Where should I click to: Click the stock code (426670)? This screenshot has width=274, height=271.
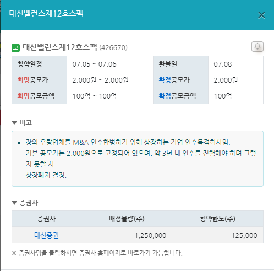pos(113,48)
